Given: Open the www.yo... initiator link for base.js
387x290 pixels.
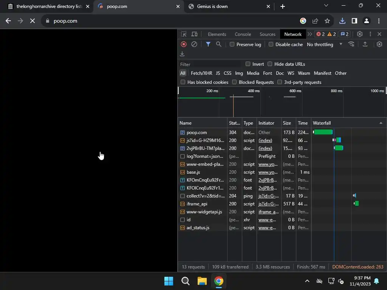Looking at the screenshot, I should [x=268, y=172].
